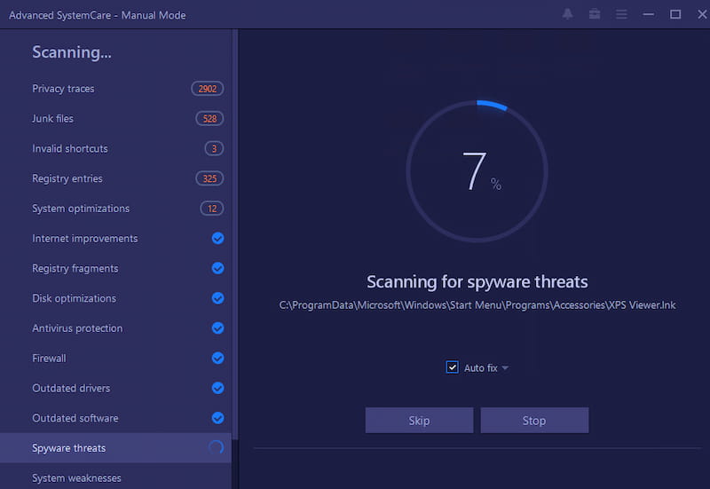This screenshot has height=489, width=710.
Task: Select Firewall item in list
Action: click(115, 358)
